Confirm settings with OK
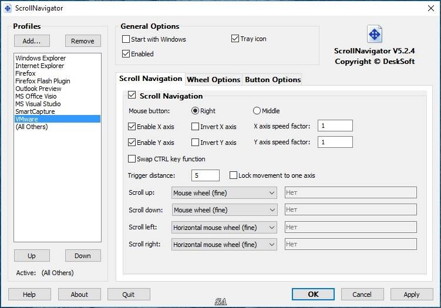This screenshot has height=308, width=441. (313, 295)
